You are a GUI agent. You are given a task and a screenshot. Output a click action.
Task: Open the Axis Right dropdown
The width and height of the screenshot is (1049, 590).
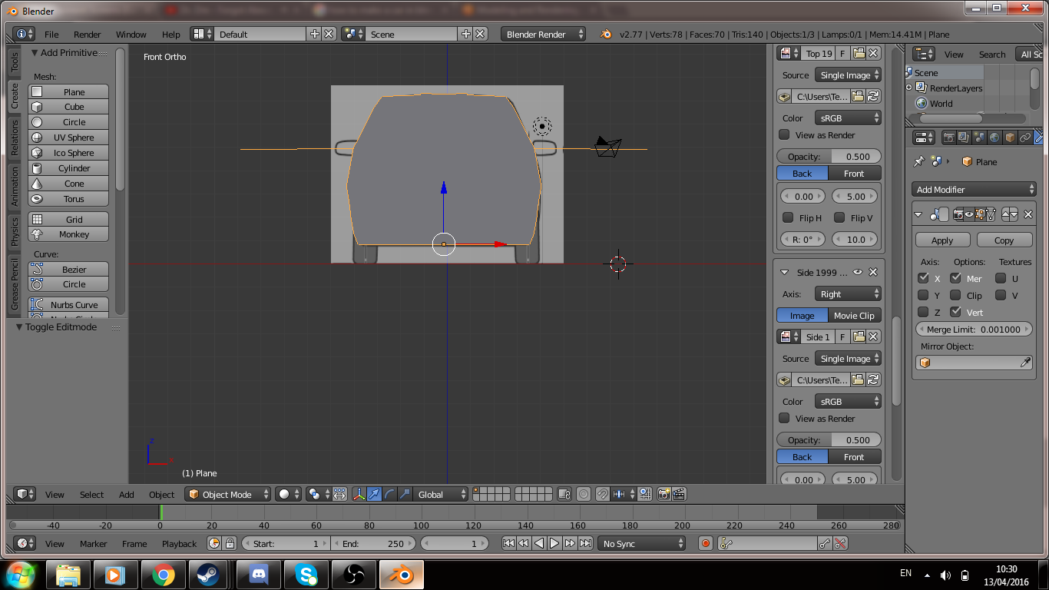coord(848,294)
